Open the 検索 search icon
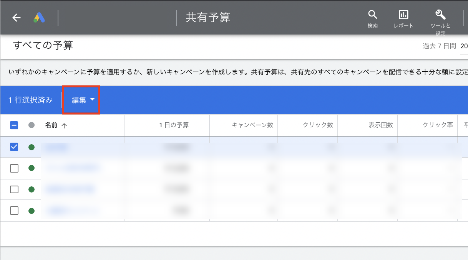The width and height of the screenshot is (468, 260). point(372,18)
